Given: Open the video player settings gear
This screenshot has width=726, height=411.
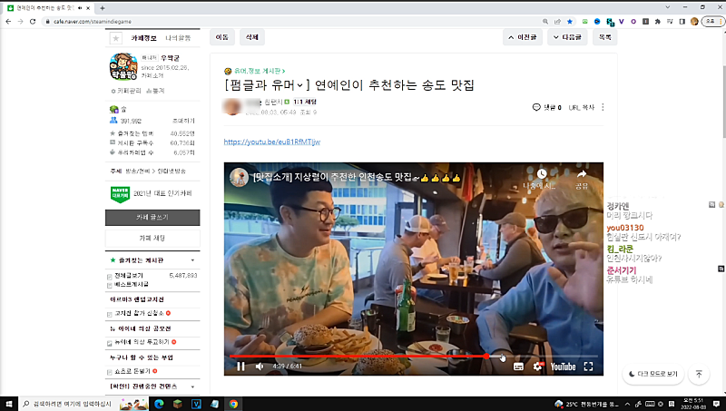Looking at the screenshot, I should click(x=537, y=367).
